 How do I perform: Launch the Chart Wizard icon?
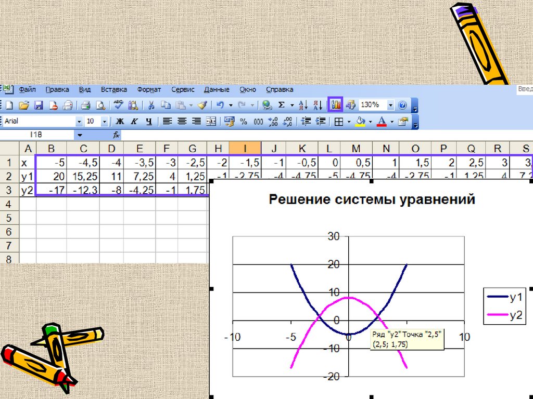[x=336, y=105]
